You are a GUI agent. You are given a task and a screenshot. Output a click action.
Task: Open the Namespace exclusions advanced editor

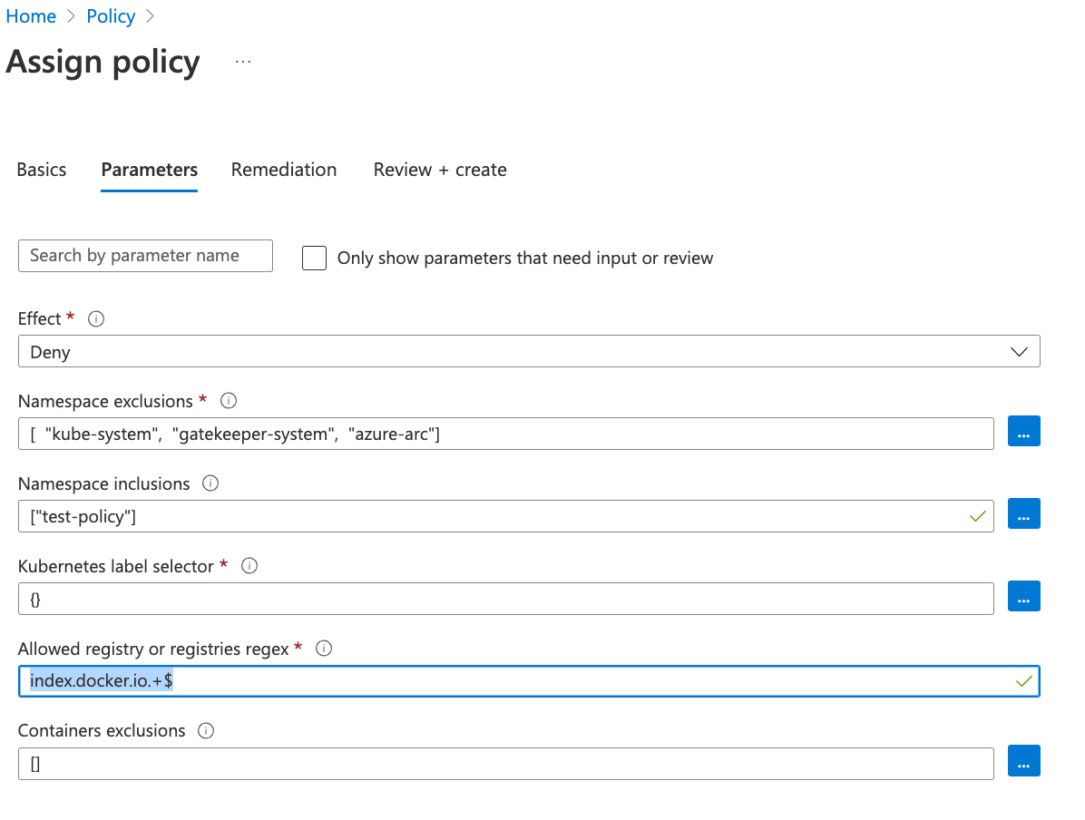click(1023, 432)
